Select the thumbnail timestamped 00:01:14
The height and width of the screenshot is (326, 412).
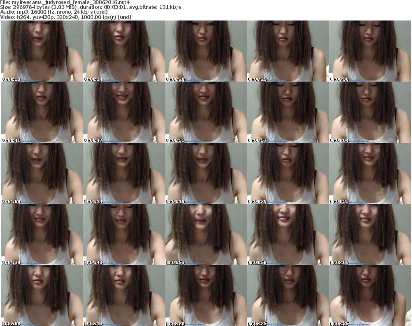point(124,173)
